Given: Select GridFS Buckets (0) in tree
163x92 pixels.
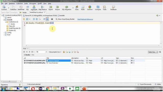Looking at the screenshot, I should 15,28.
